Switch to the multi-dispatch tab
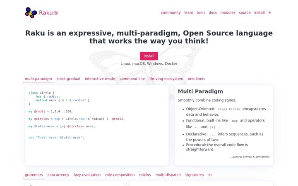Image resolution: width=298 pixels, height=186 pixels. pos(168,175)
